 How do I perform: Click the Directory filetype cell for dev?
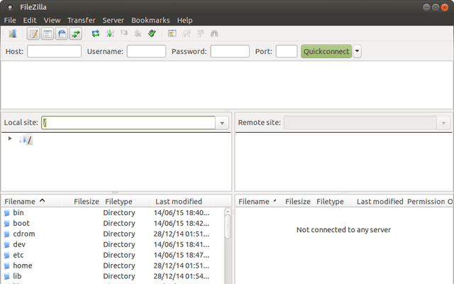click(119, 244)
